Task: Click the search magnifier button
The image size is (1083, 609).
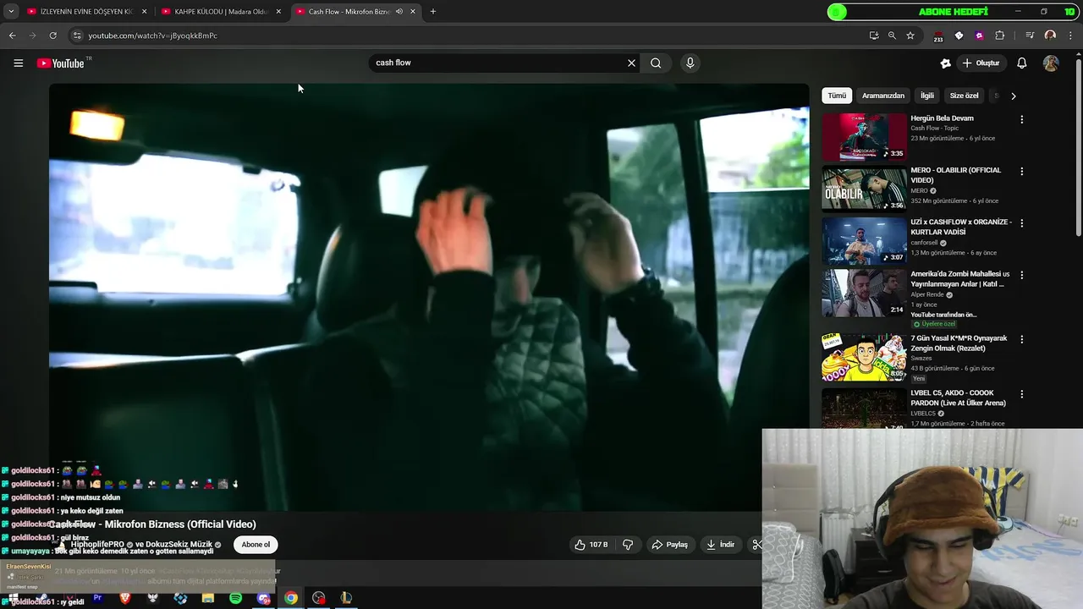Action: [656, 63]
